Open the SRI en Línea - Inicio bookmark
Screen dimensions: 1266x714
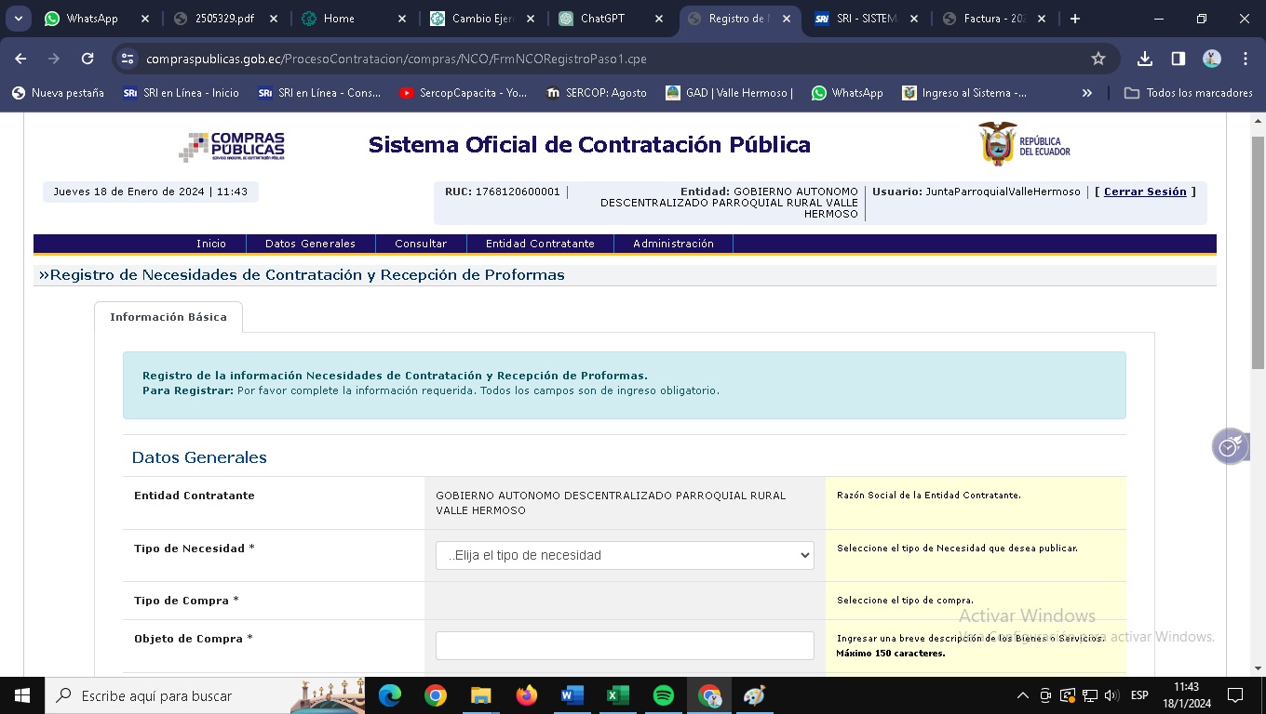click(181, 93)
